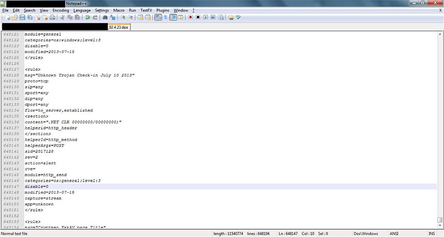Click the 'helperArgs=POST' line

click(44, 146)
